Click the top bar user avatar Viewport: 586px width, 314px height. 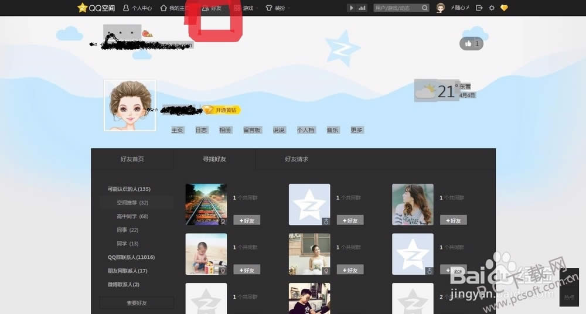[x=441, y=8]
